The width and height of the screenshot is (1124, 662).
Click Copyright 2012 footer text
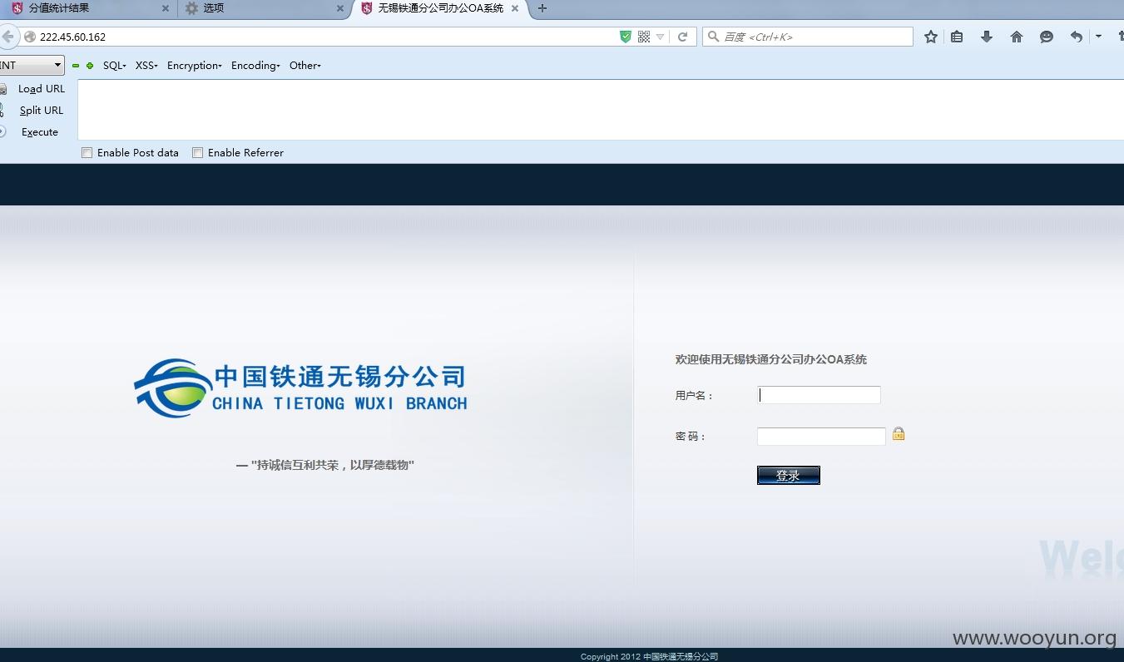point(649,656)
